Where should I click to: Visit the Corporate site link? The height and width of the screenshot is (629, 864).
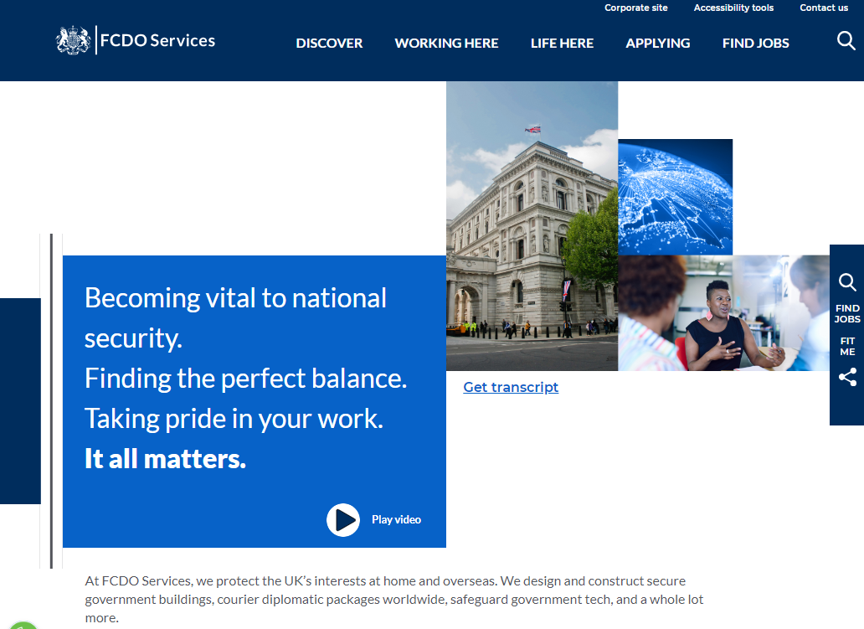point(635,8)
